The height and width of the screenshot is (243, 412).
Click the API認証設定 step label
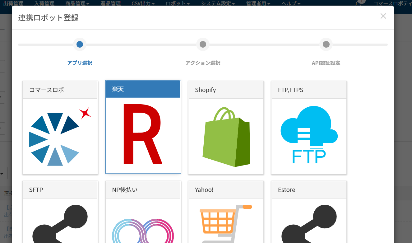(326, 63)
